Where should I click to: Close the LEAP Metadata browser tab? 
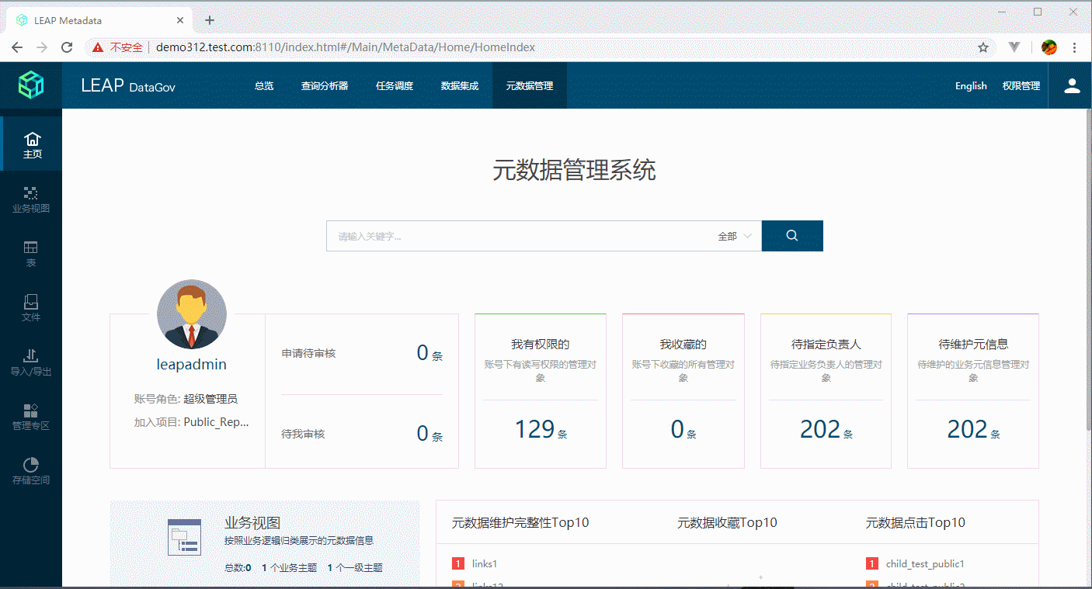click(x=181, y=20)
